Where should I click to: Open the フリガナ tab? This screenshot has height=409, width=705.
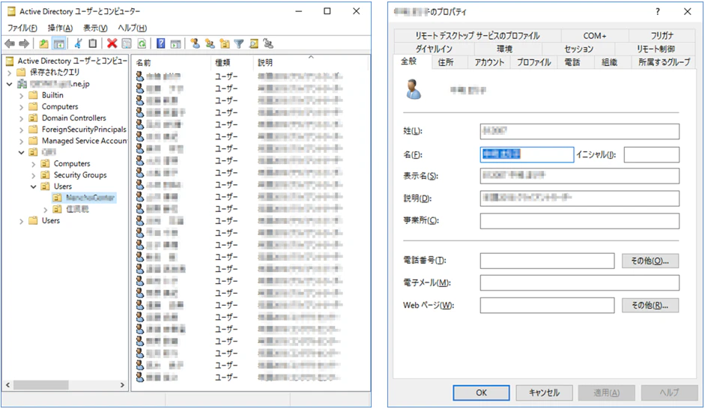coord(662,35)
